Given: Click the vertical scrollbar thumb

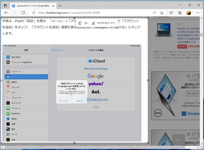Looking at the screenshot, I should [x=201, y=35].
